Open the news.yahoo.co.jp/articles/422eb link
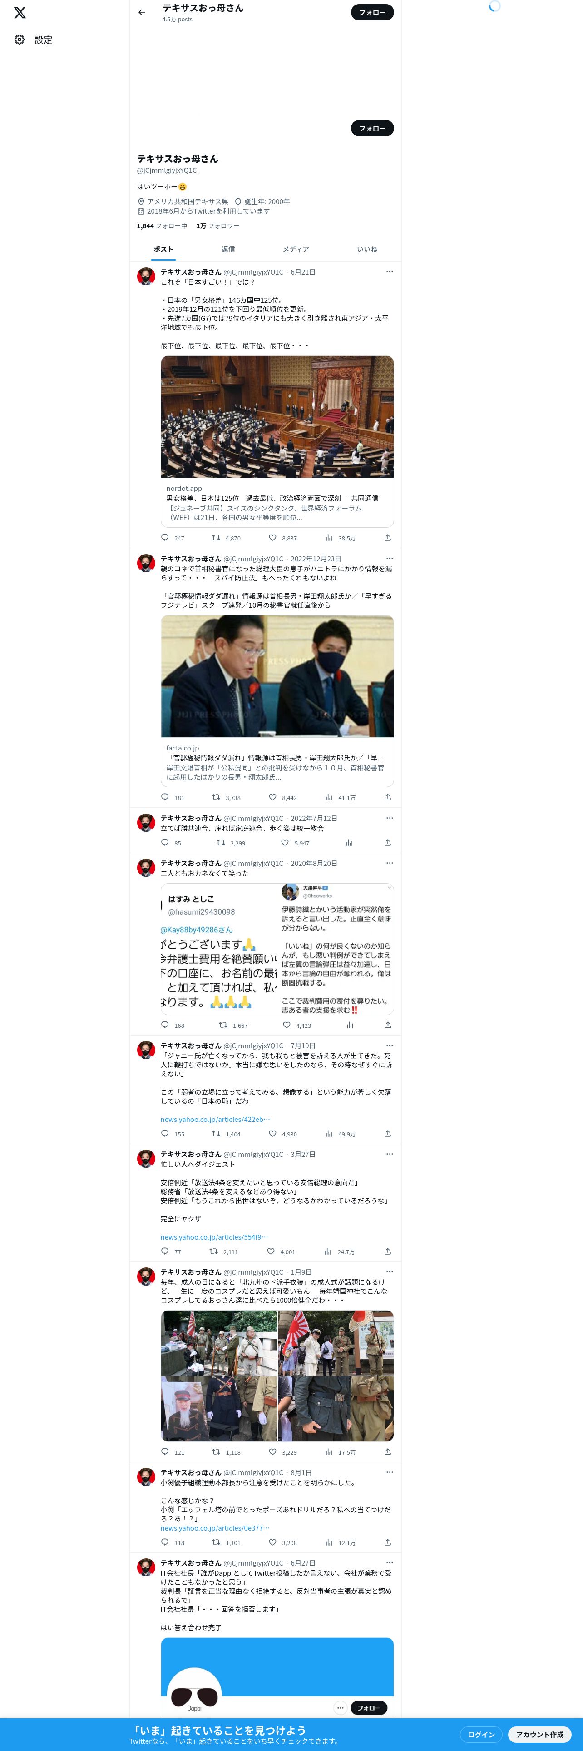 point(215,1120)
